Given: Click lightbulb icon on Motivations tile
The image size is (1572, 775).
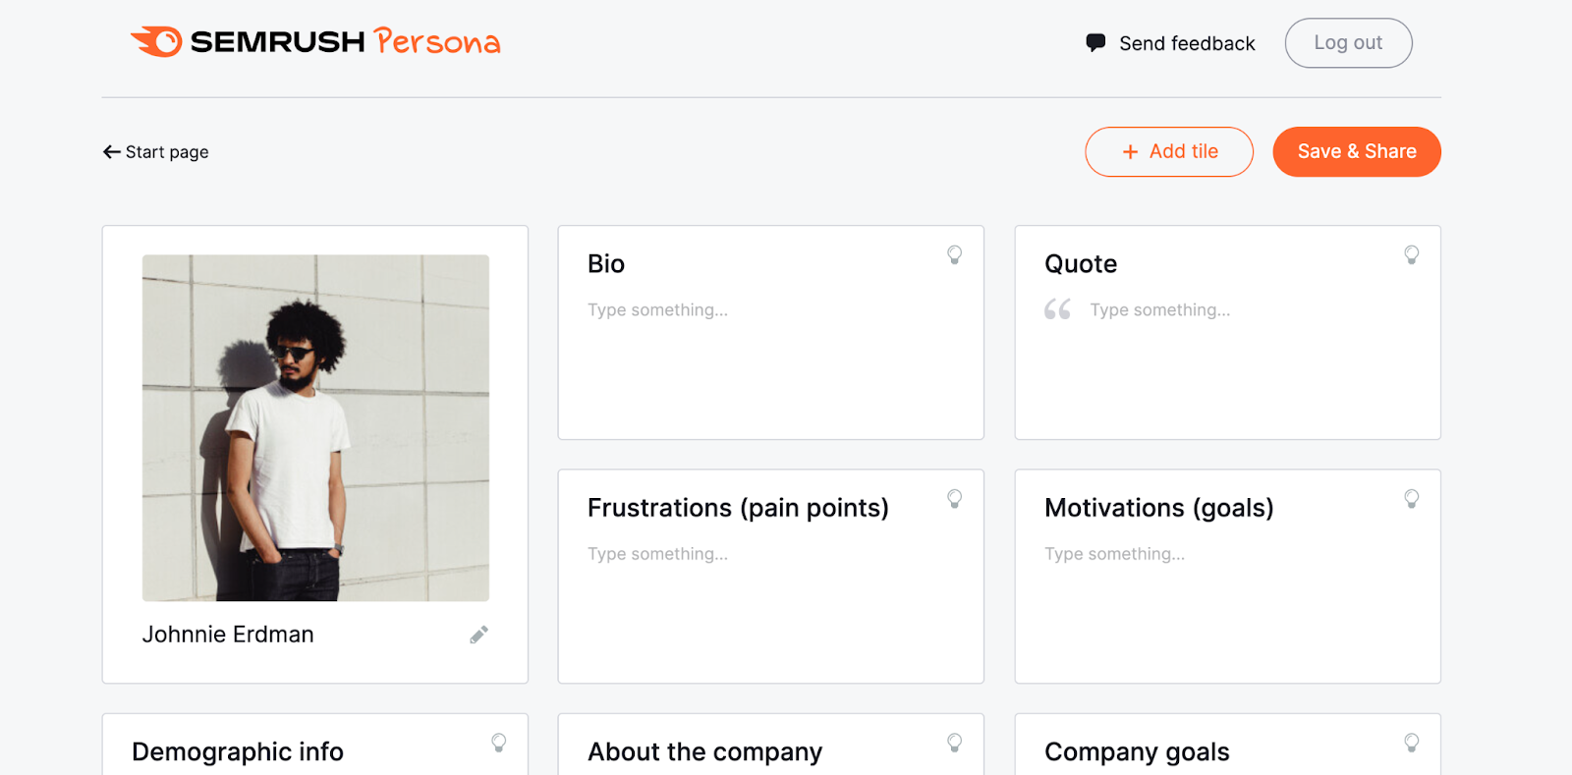Looking at the screenshot, I should [1411, 499].
